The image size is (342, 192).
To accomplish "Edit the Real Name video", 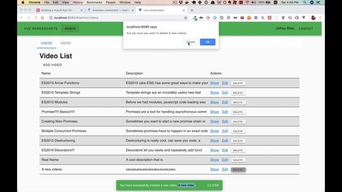I will click(x=225, y=159).
